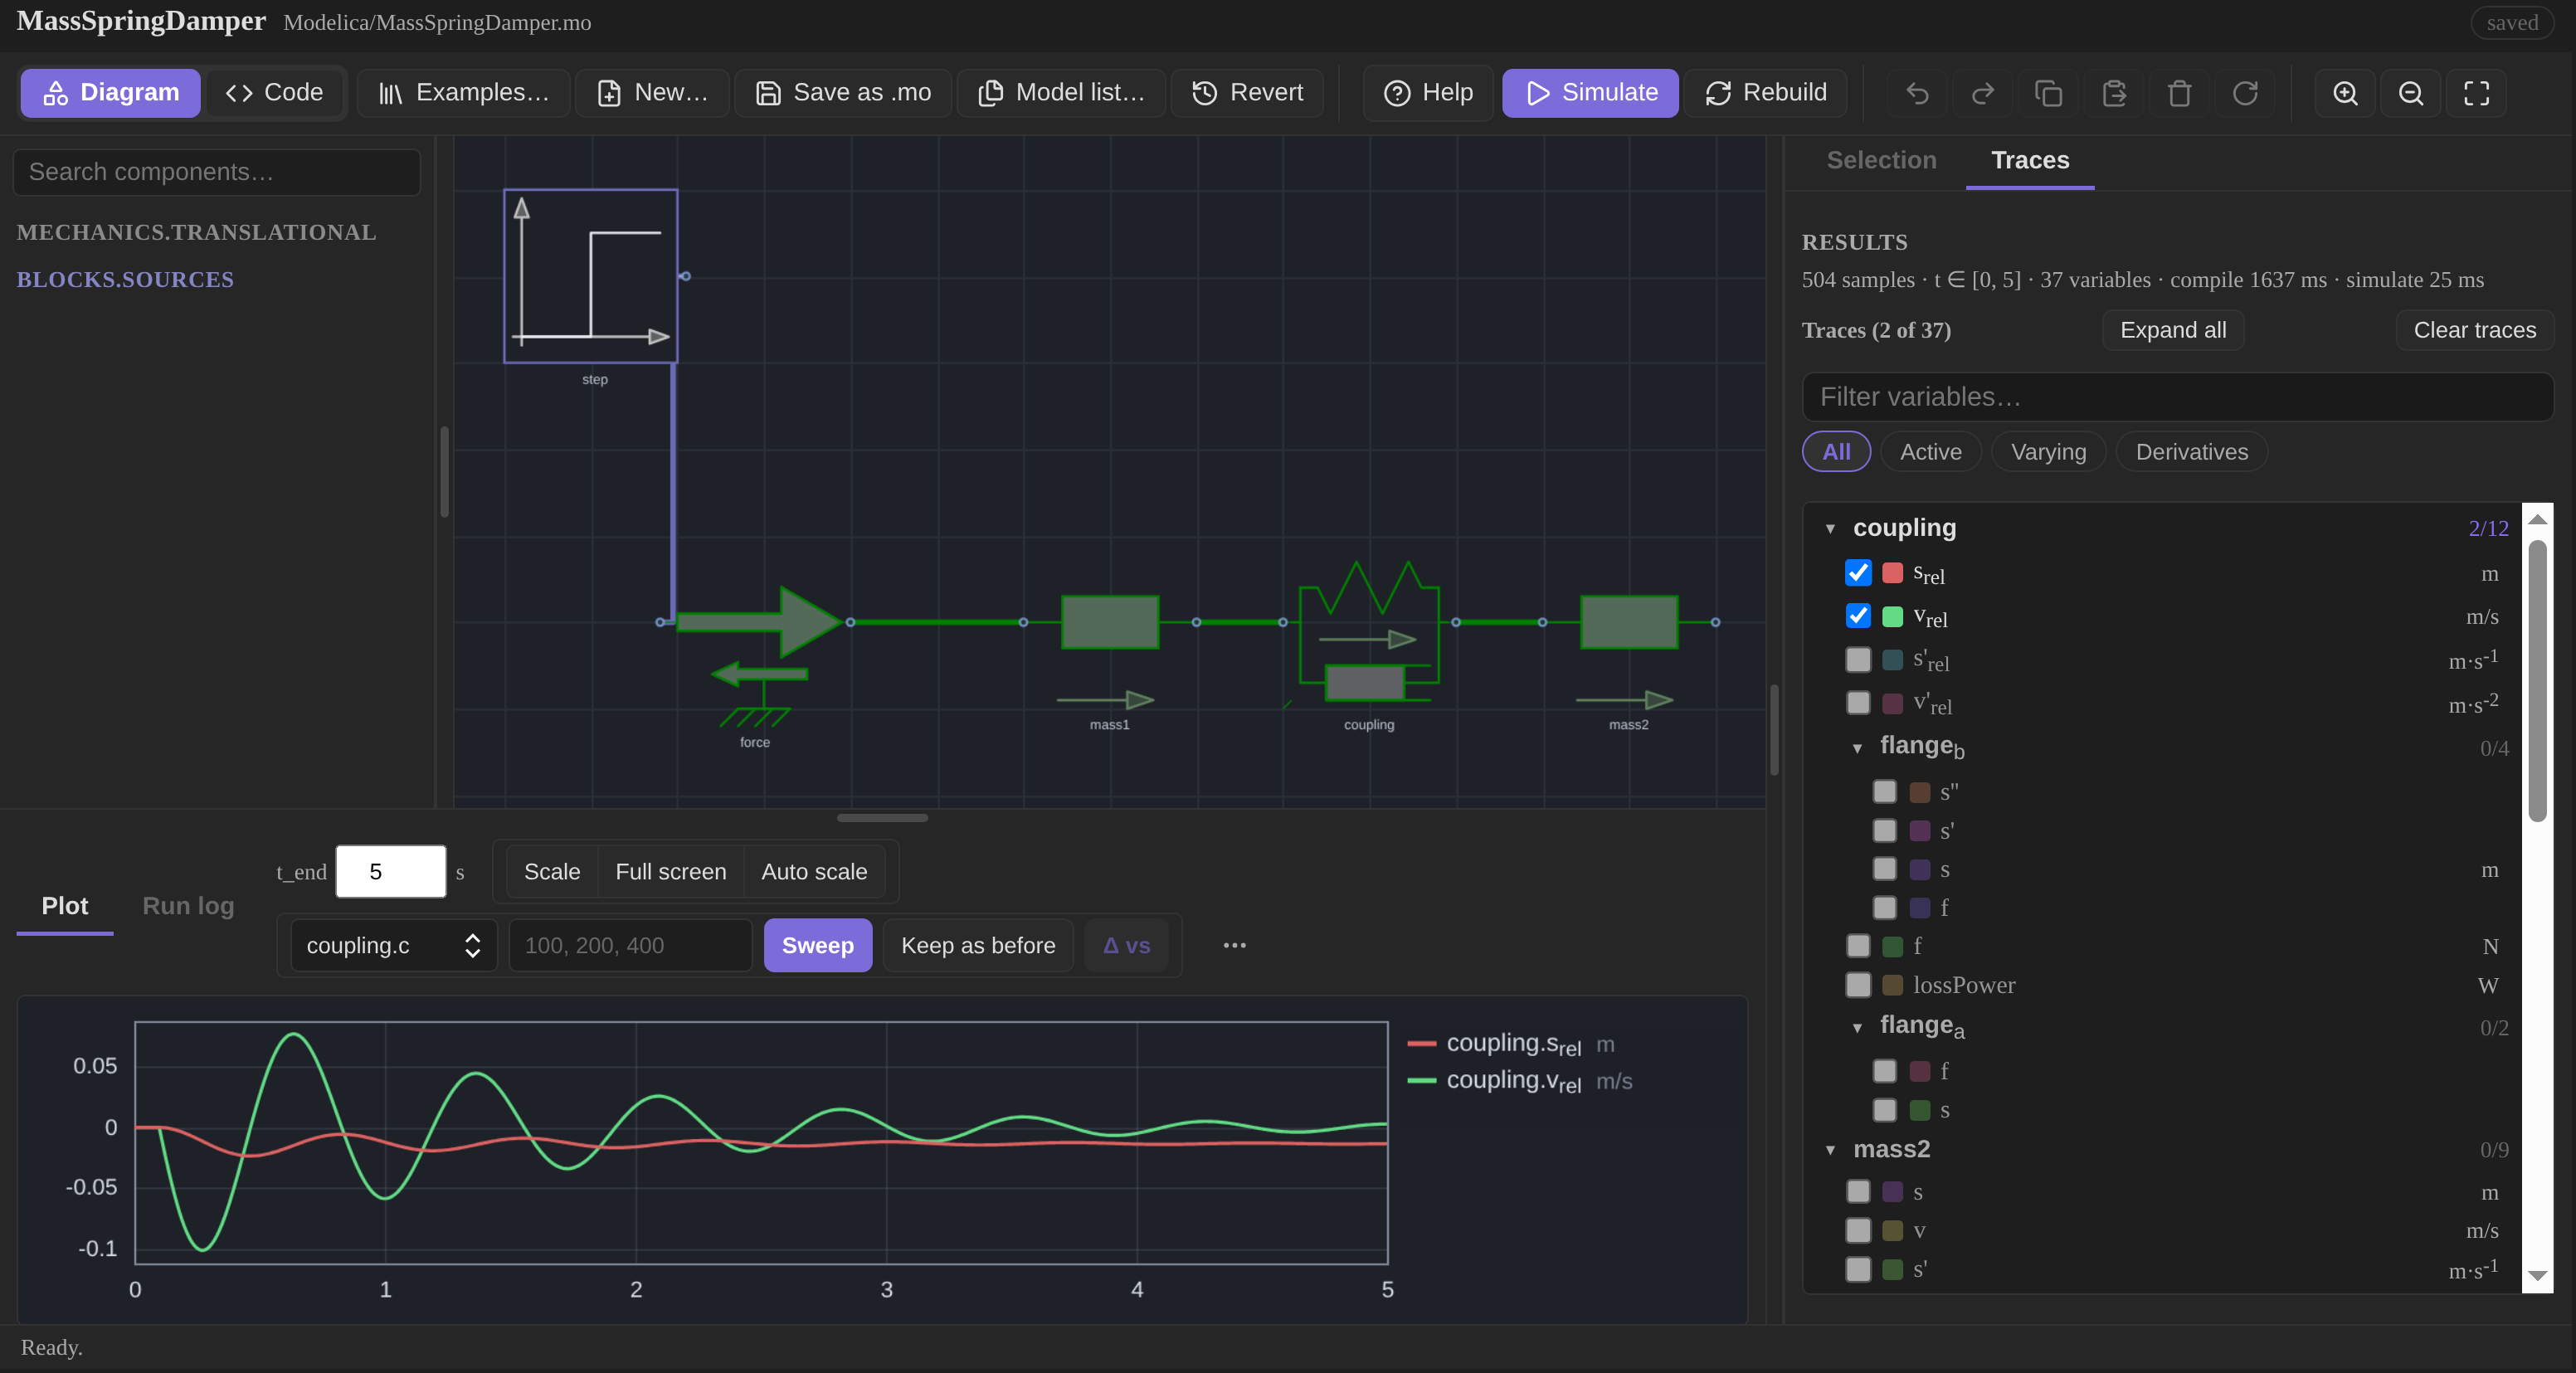Uncheck the coupling v_rel trace
Viewport: 2576px width, 1373px height.
pyautogui.click(x=1857, y=616)
